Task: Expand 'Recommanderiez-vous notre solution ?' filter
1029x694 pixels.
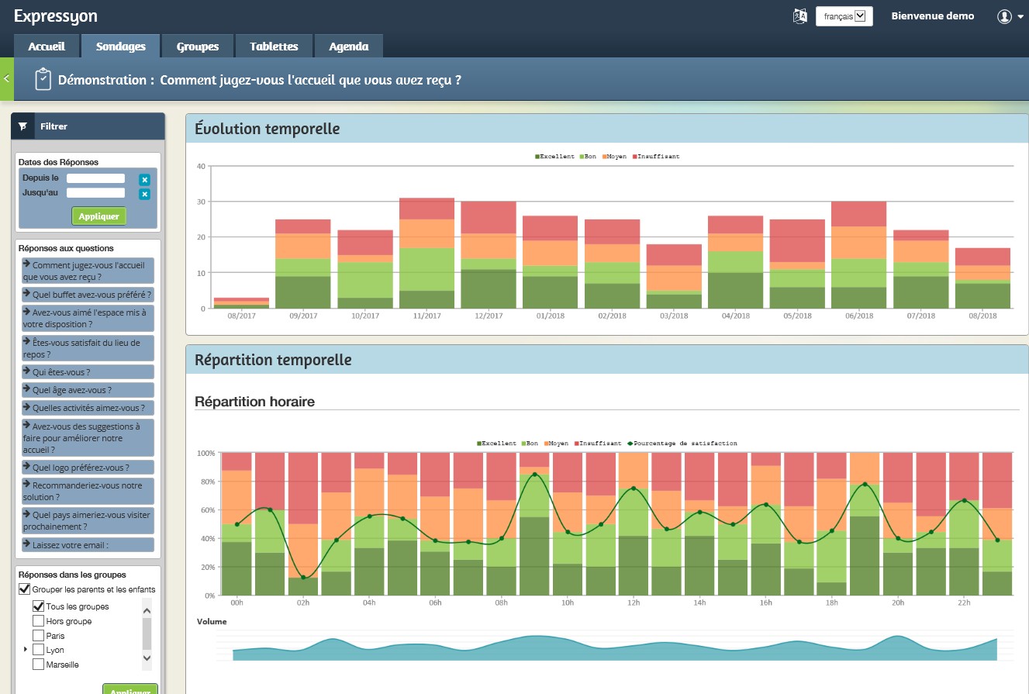Action: 88,492
